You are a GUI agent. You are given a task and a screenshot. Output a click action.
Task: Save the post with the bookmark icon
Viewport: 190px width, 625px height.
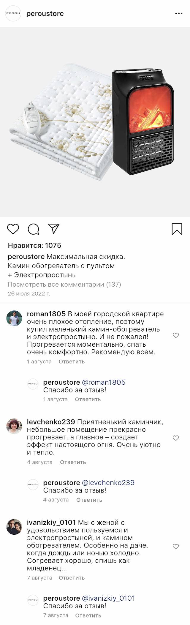click(x=177, y=229)
